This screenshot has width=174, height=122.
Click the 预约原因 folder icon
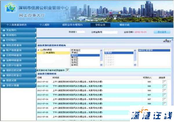coord(41,50)
